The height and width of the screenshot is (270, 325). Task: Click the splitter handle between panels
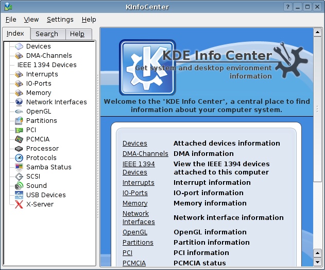[x=98, y=146]
